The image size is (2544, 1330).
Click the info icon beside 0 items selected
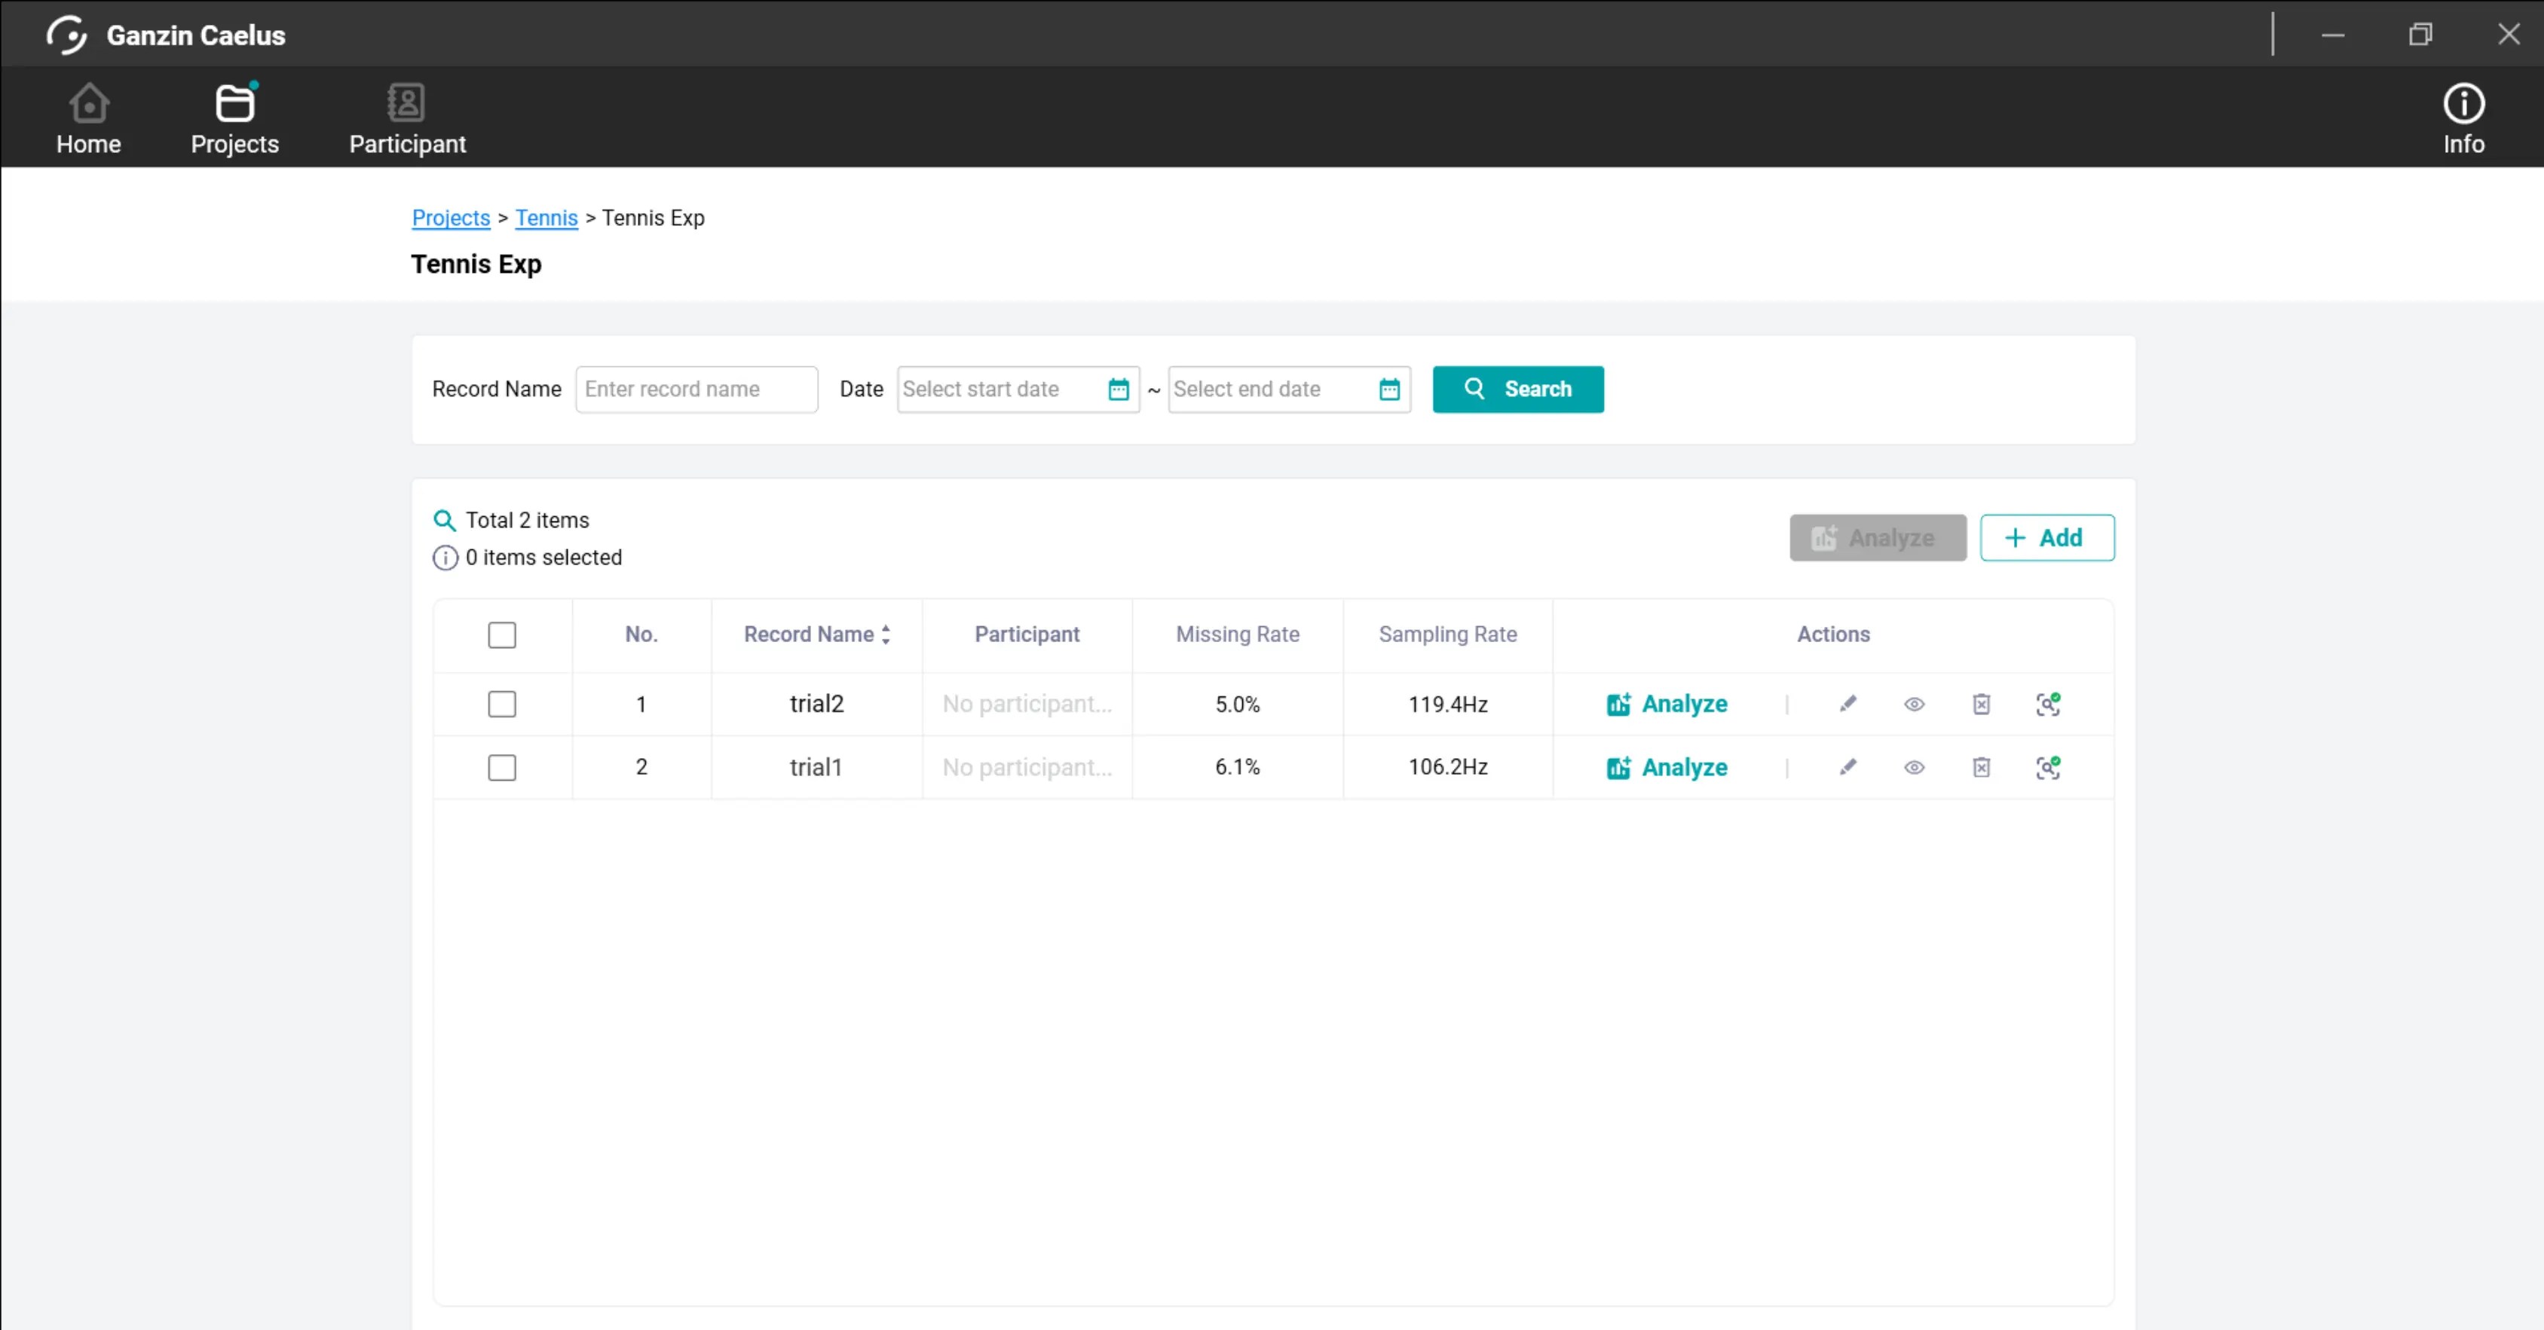click(x=445, y=558)
